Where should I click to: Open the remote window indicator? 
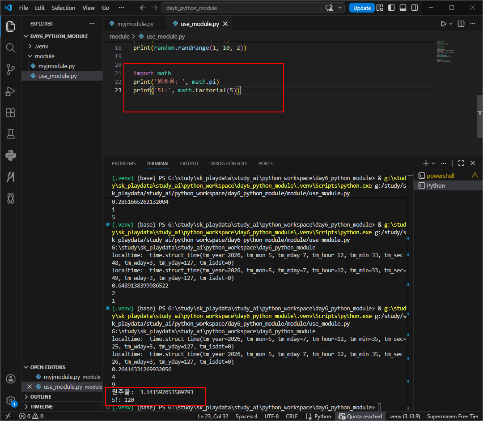[8, 416]
